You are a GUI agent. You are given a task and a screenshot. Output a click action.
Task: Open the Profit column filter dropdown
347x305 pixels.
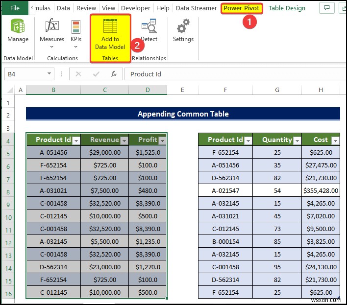tap(163, 141)
